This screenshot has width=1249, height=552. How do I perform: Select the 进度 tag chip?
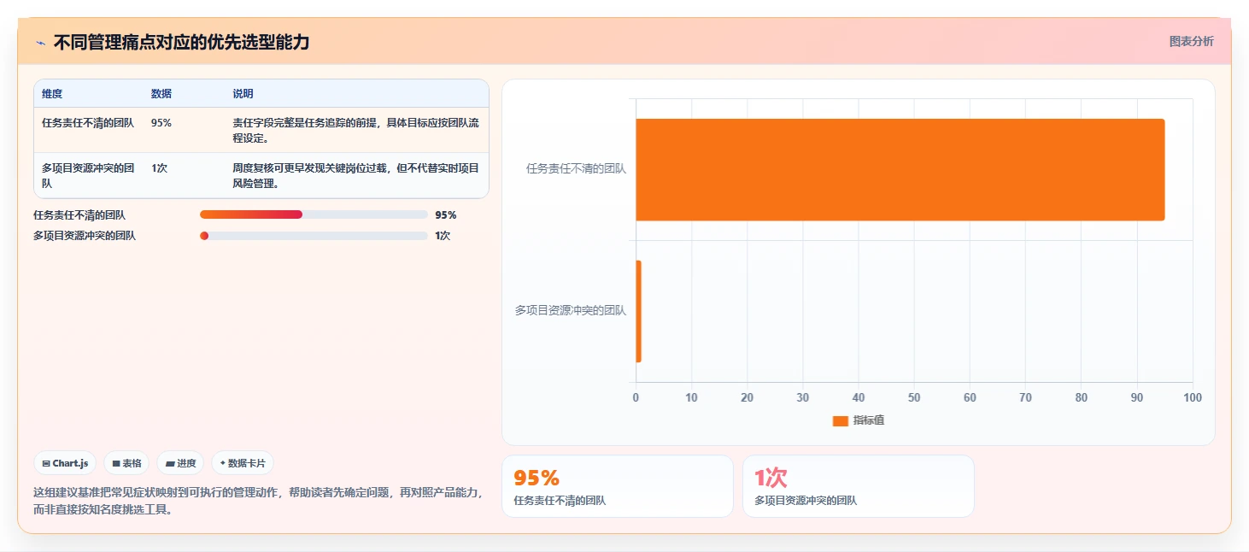pyautogui.click(x=180, y=463)
